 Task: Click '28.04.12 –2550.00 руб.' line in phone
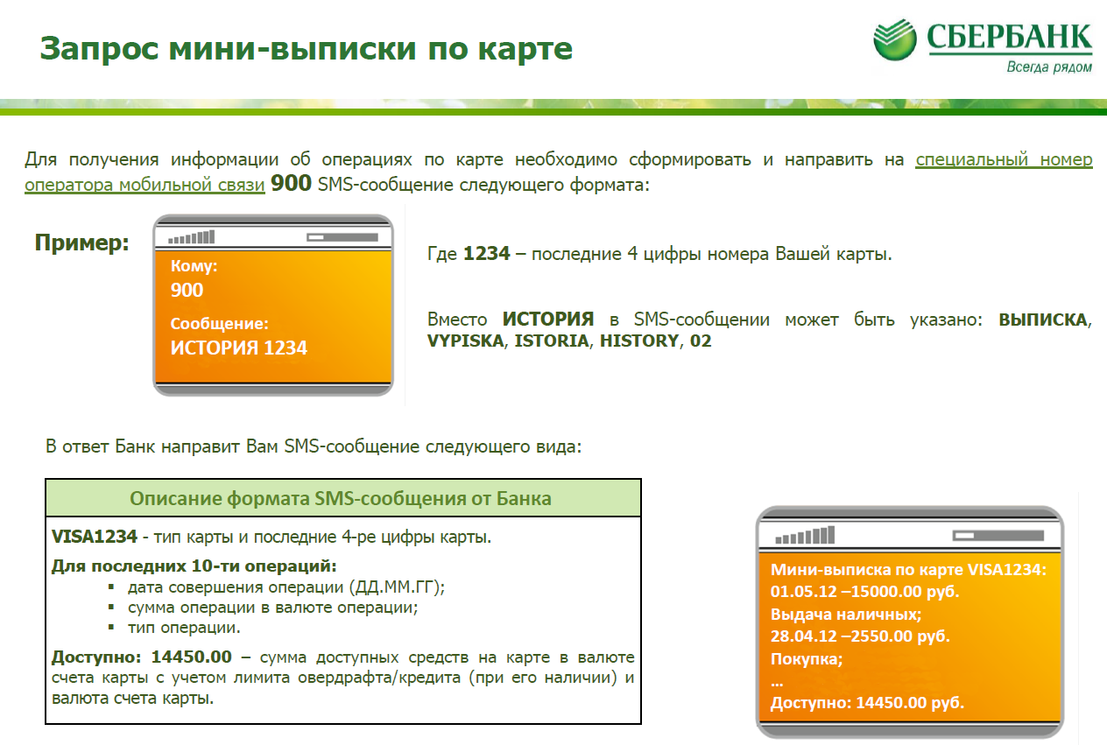(860, 636)
